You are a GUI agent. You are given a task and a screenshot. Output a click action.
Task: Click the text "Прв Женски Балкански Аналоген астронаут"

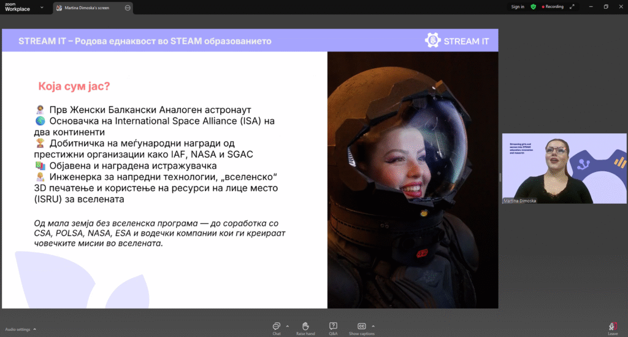pos(150,110)
